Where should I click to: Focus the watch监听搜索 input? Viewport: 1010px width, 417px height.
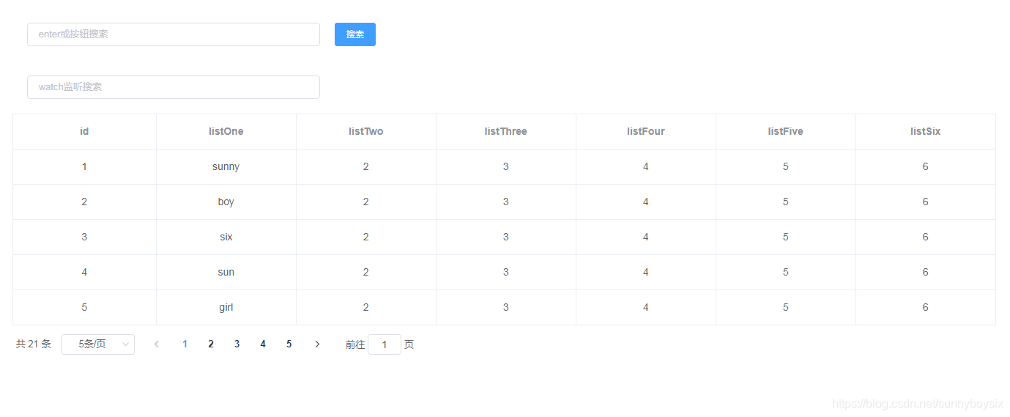pos(174,87)
